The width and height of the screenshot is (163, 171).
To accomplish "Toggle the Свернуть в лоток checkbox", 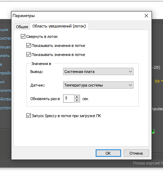I will [23, 36].
